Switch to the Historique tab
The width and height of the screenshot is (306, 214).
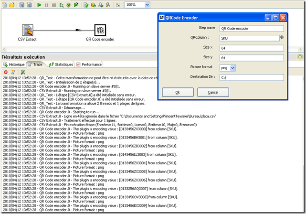[14, 64]
